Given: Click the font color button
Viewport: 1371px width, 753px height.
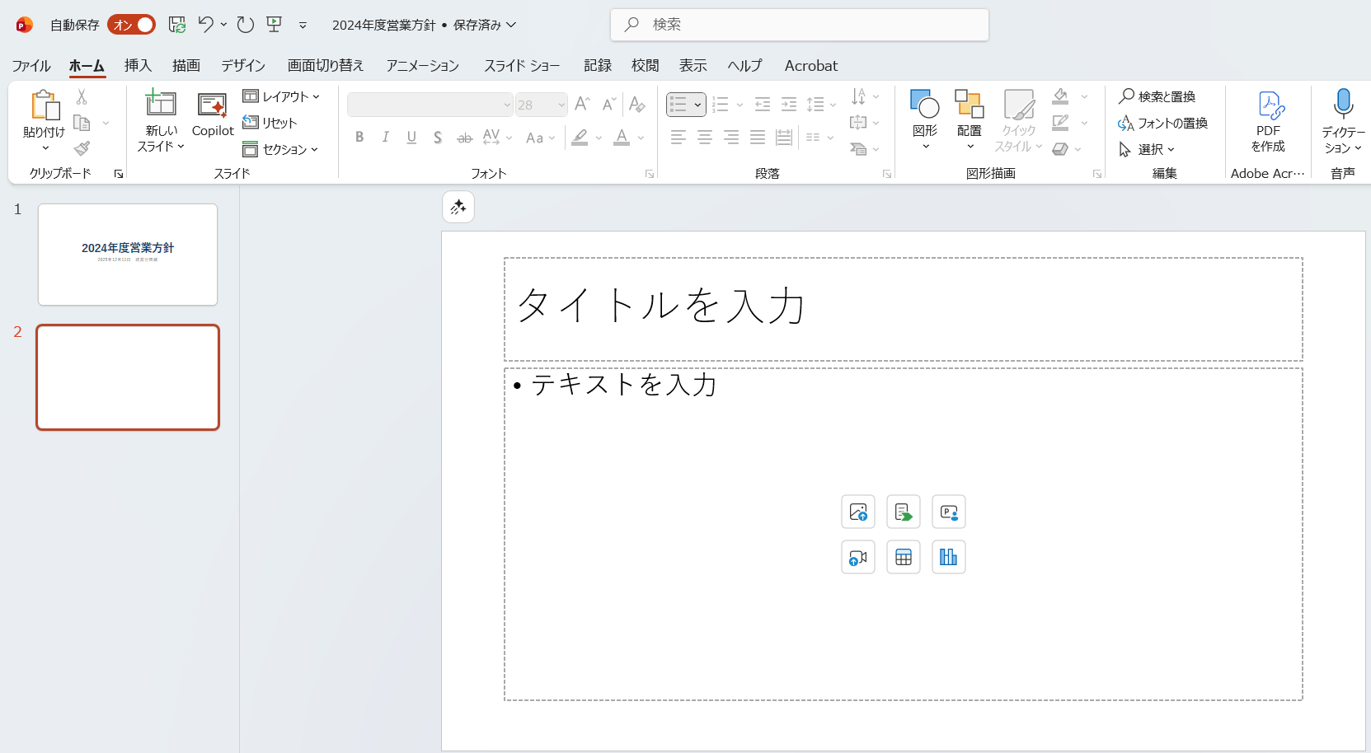Looking at the screenshot, I should tap(622, 138).
